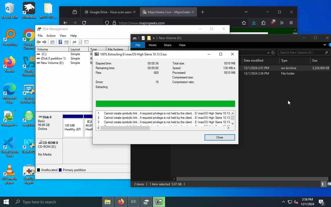The width and height of the screenshot is (331, 207).
Task: Open the Recycle Bin desktop icon
Action: coord(10,11)
